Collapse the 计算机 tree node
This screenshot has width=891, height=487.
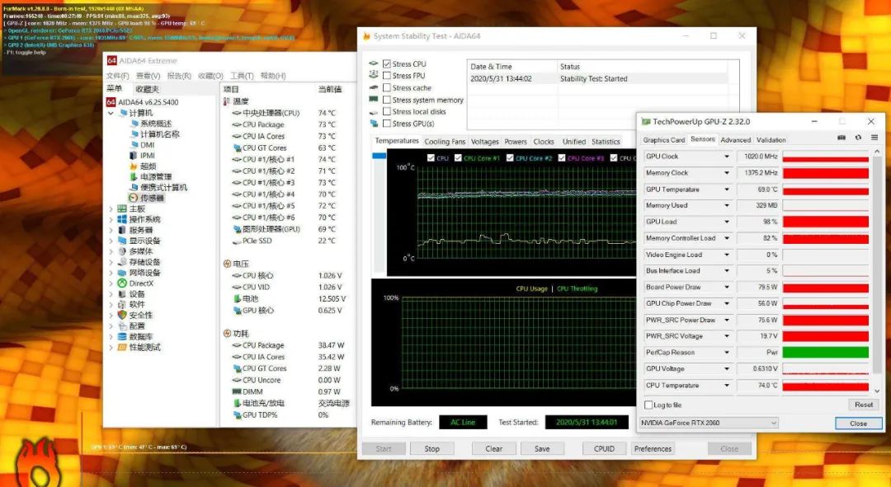[111, 113]
